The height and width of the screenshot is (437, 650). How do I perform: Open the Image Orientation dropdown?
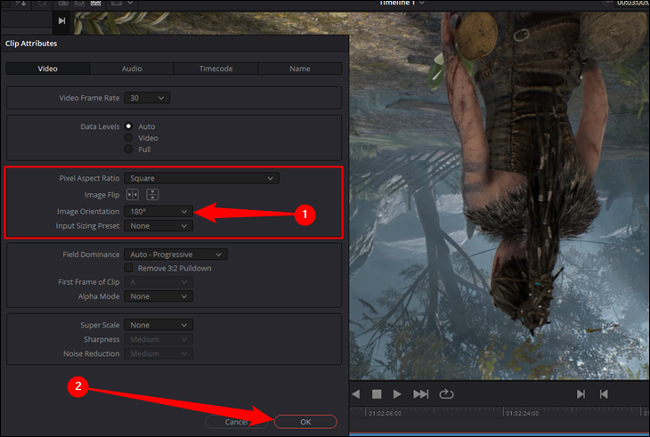(x=158, y=211)
